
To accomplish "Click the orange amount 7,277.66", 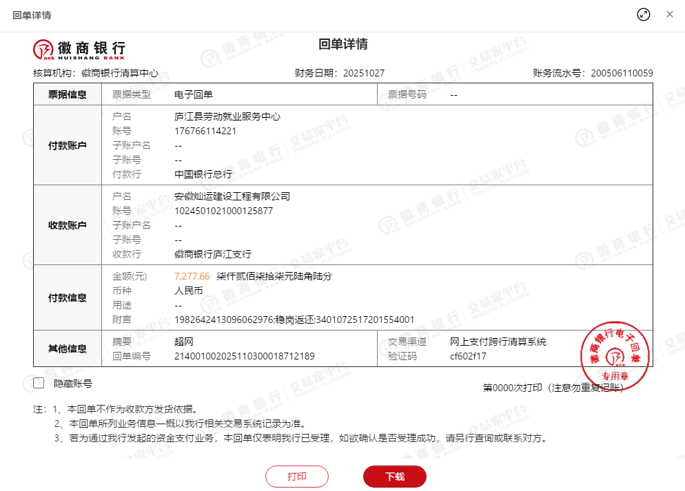I will [192, 276].
